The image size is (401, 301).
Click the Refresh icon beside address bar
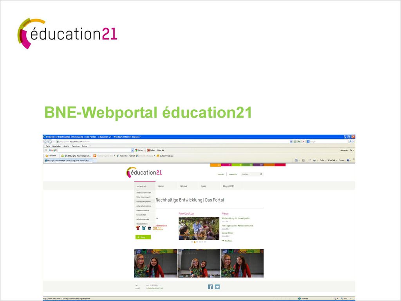pyautogui.click(x=299, y=141)
